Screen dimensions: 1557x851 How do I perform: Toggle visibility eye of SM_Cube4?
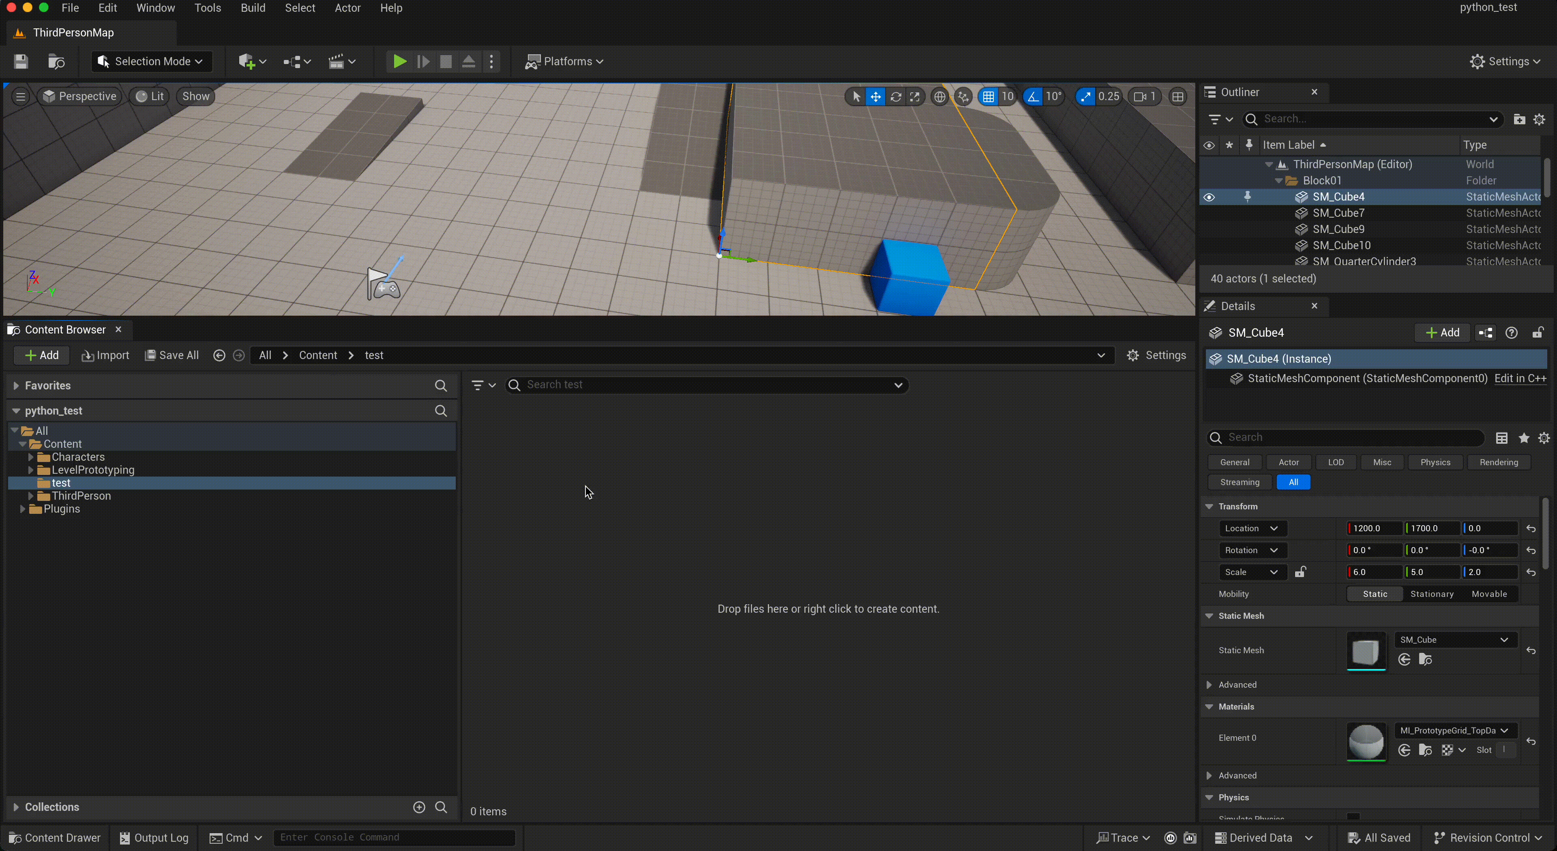coord(1209,197)
